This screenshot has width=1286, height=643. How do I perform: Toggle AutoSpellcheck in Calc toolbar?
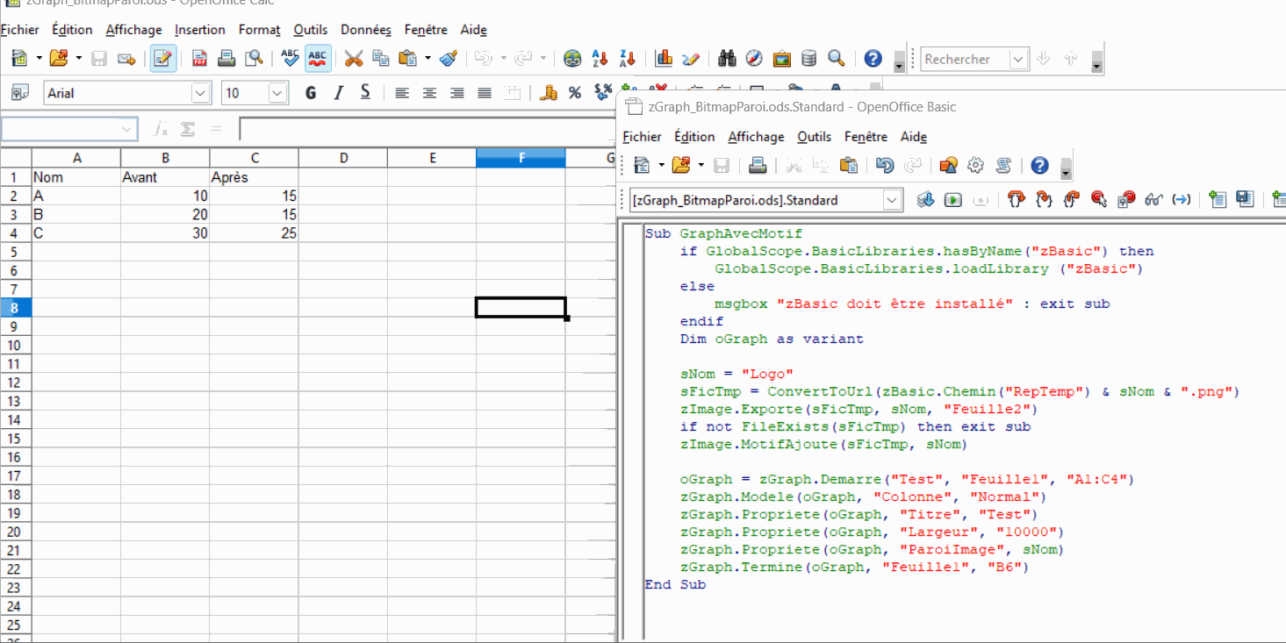pos(318,59)
